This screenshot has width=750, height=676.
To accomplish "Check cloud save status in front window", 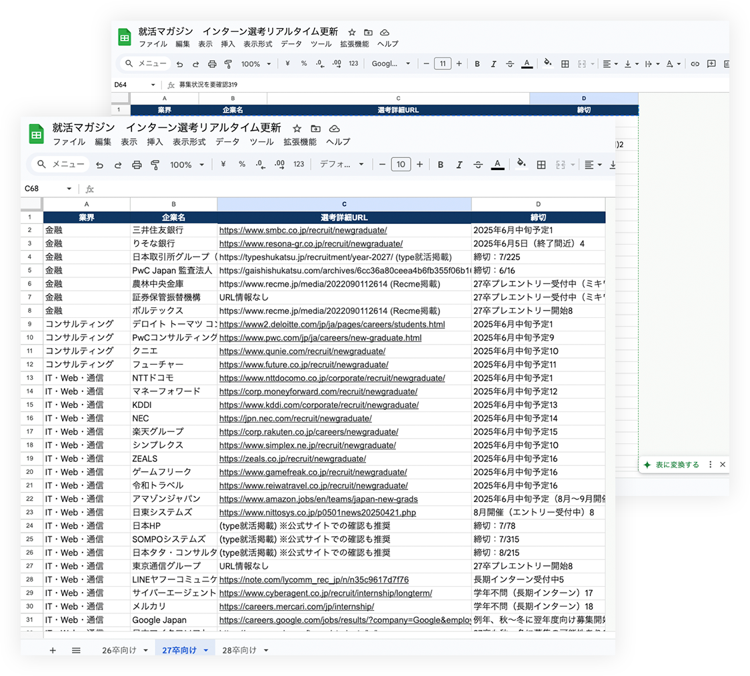I will pos(335,128).
